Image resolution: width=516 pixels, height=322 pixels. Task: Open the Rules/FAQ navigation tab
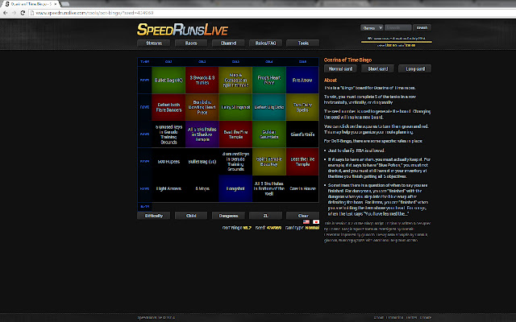point(265,43)
